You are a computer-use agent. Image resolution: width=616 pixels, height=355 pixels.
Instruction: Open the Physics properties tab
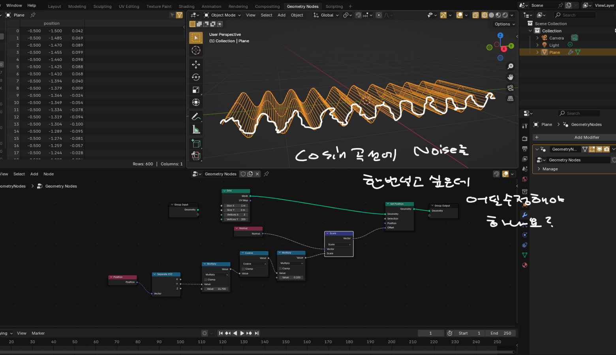tap(525, 235)
